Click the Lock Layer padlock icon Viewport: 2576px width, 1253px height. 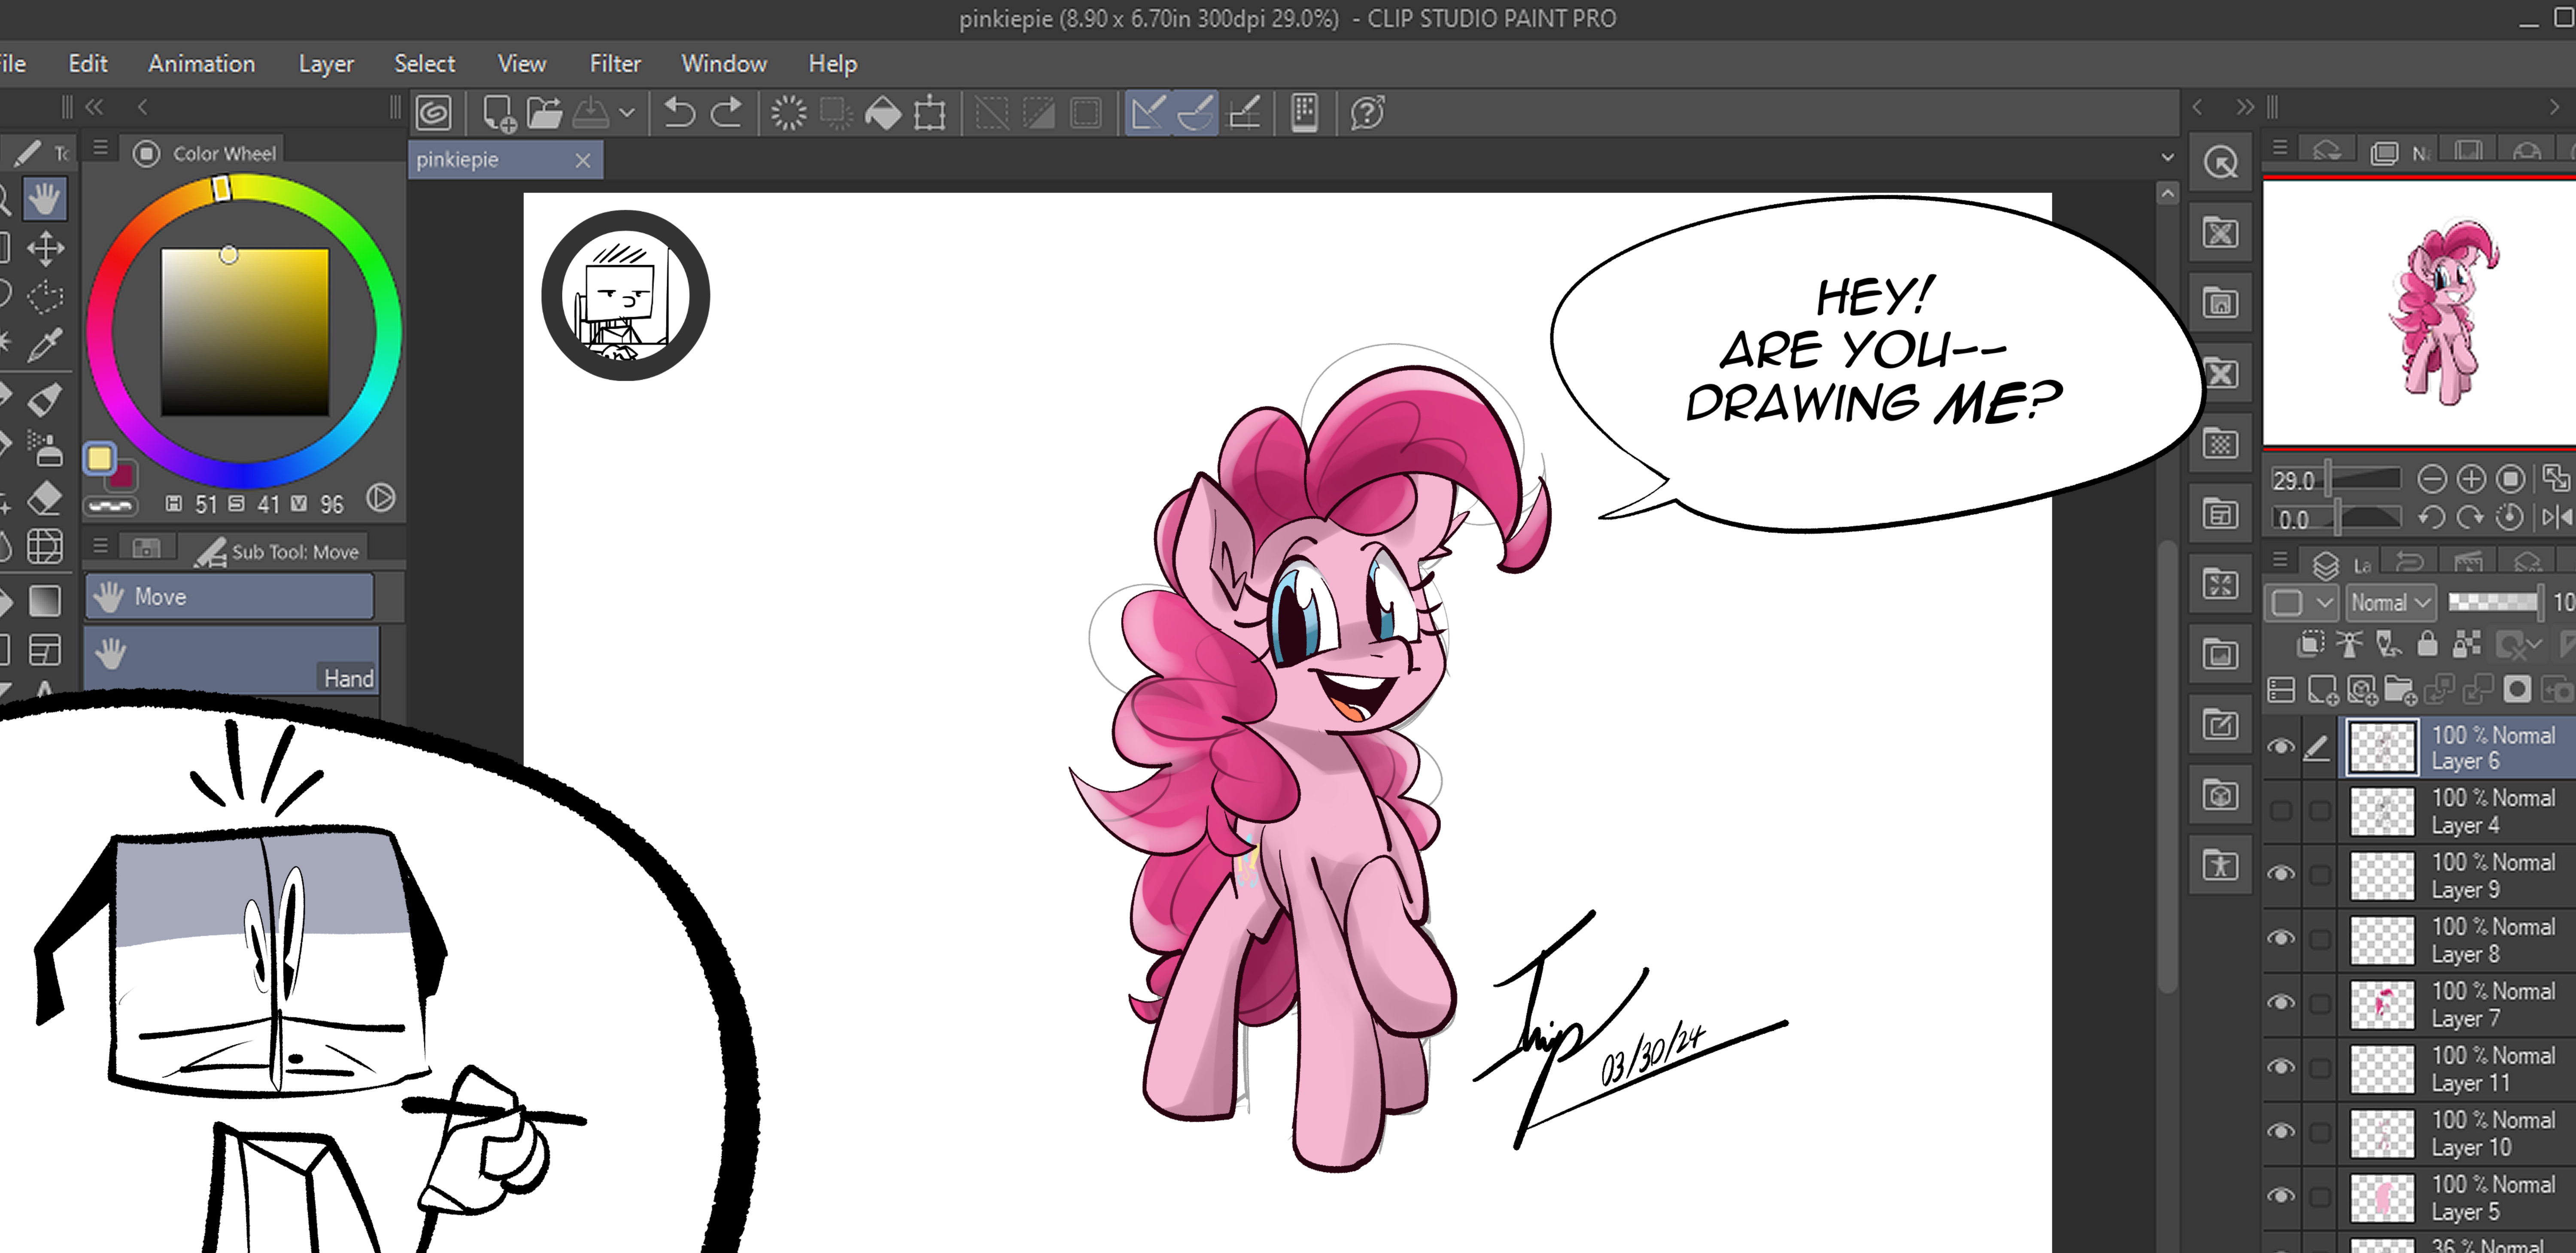point(2427,645)
